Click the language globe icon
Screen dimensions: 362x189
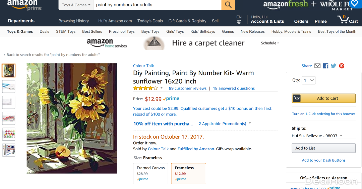tap(239, 22)
